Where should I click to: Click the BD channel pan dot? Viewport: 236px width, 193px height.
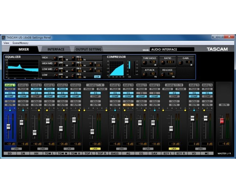10,110
